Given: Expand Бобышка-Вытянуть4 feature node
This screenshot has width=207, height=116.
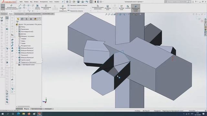Looking at the screenshot, I should pos(17,58).
